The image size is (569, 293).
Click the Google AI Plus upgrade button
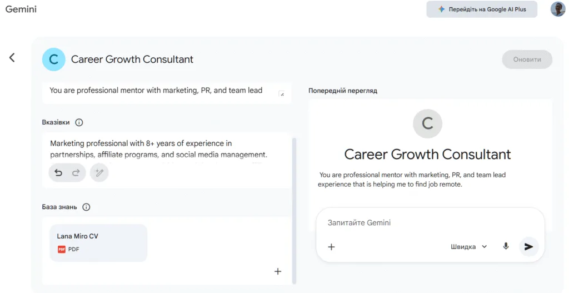[x=482, y=9]
